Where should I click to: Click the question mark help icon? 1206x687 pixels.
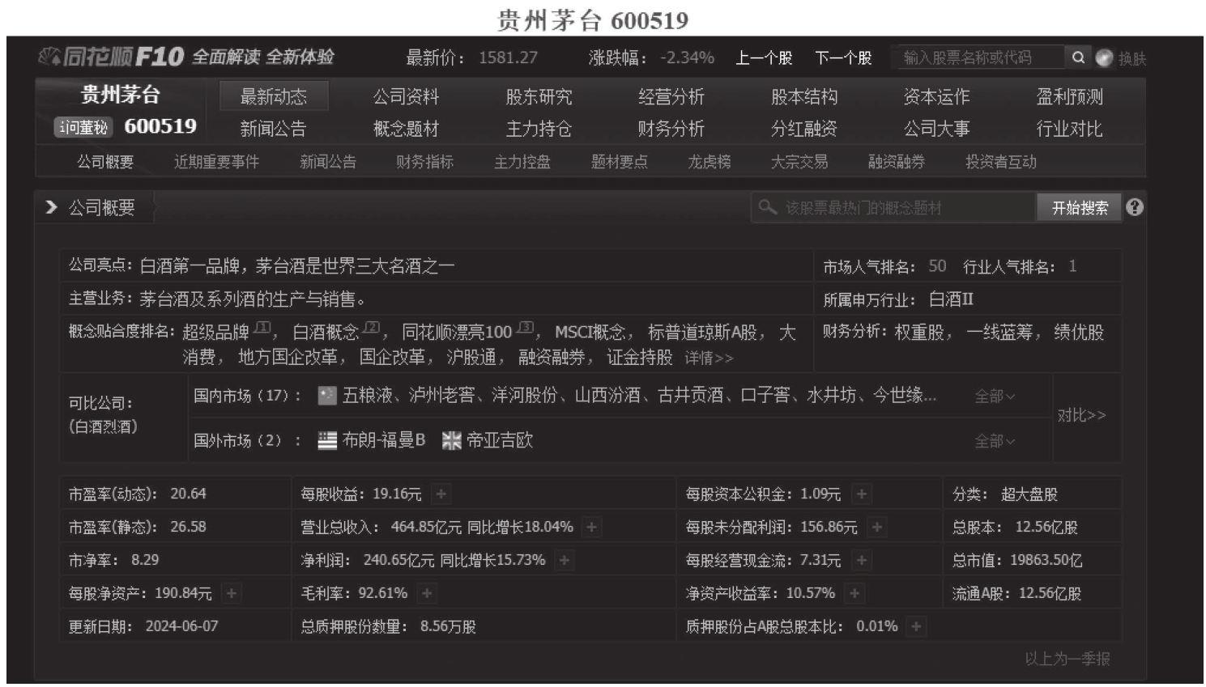[x=1135, y=207]
